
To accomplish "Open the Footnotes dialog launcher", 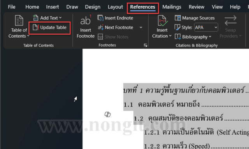I will [145, 45].
